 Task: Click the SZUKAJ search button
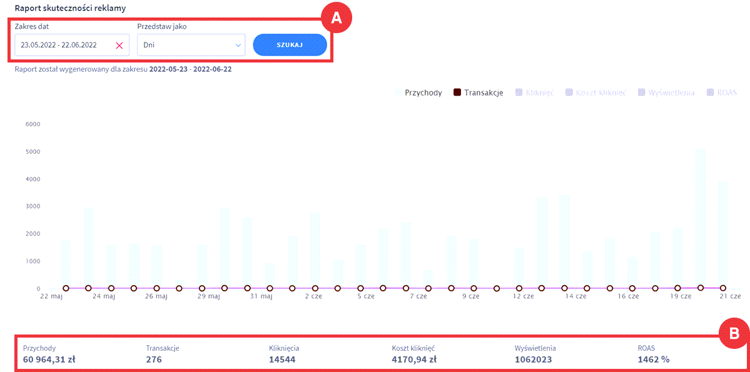click(x=290, y=45)
